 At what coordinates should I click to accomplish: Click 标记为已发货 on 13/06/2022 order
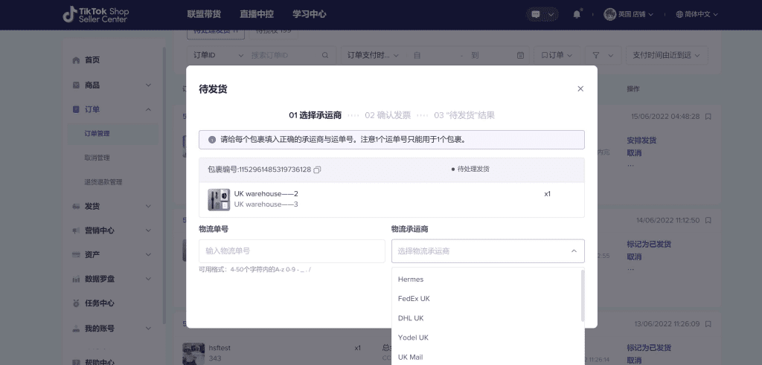pyautogui.click(x=649, y=347)
